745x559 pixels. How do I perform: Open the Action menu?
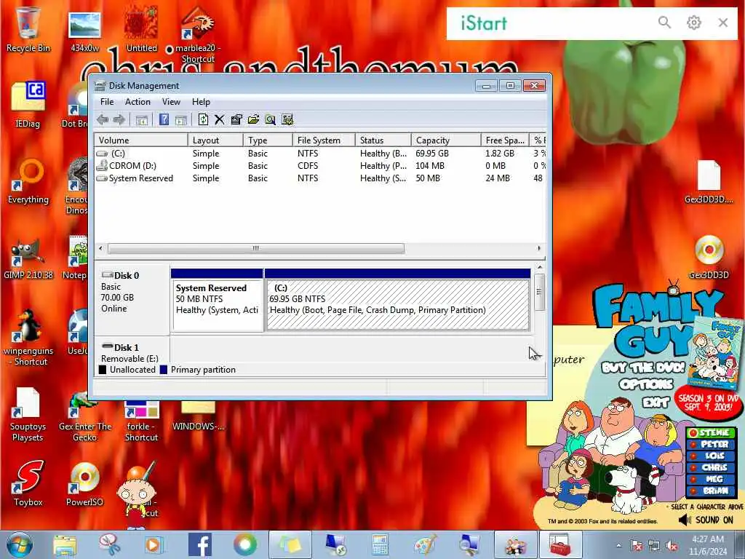pos(138,102)
